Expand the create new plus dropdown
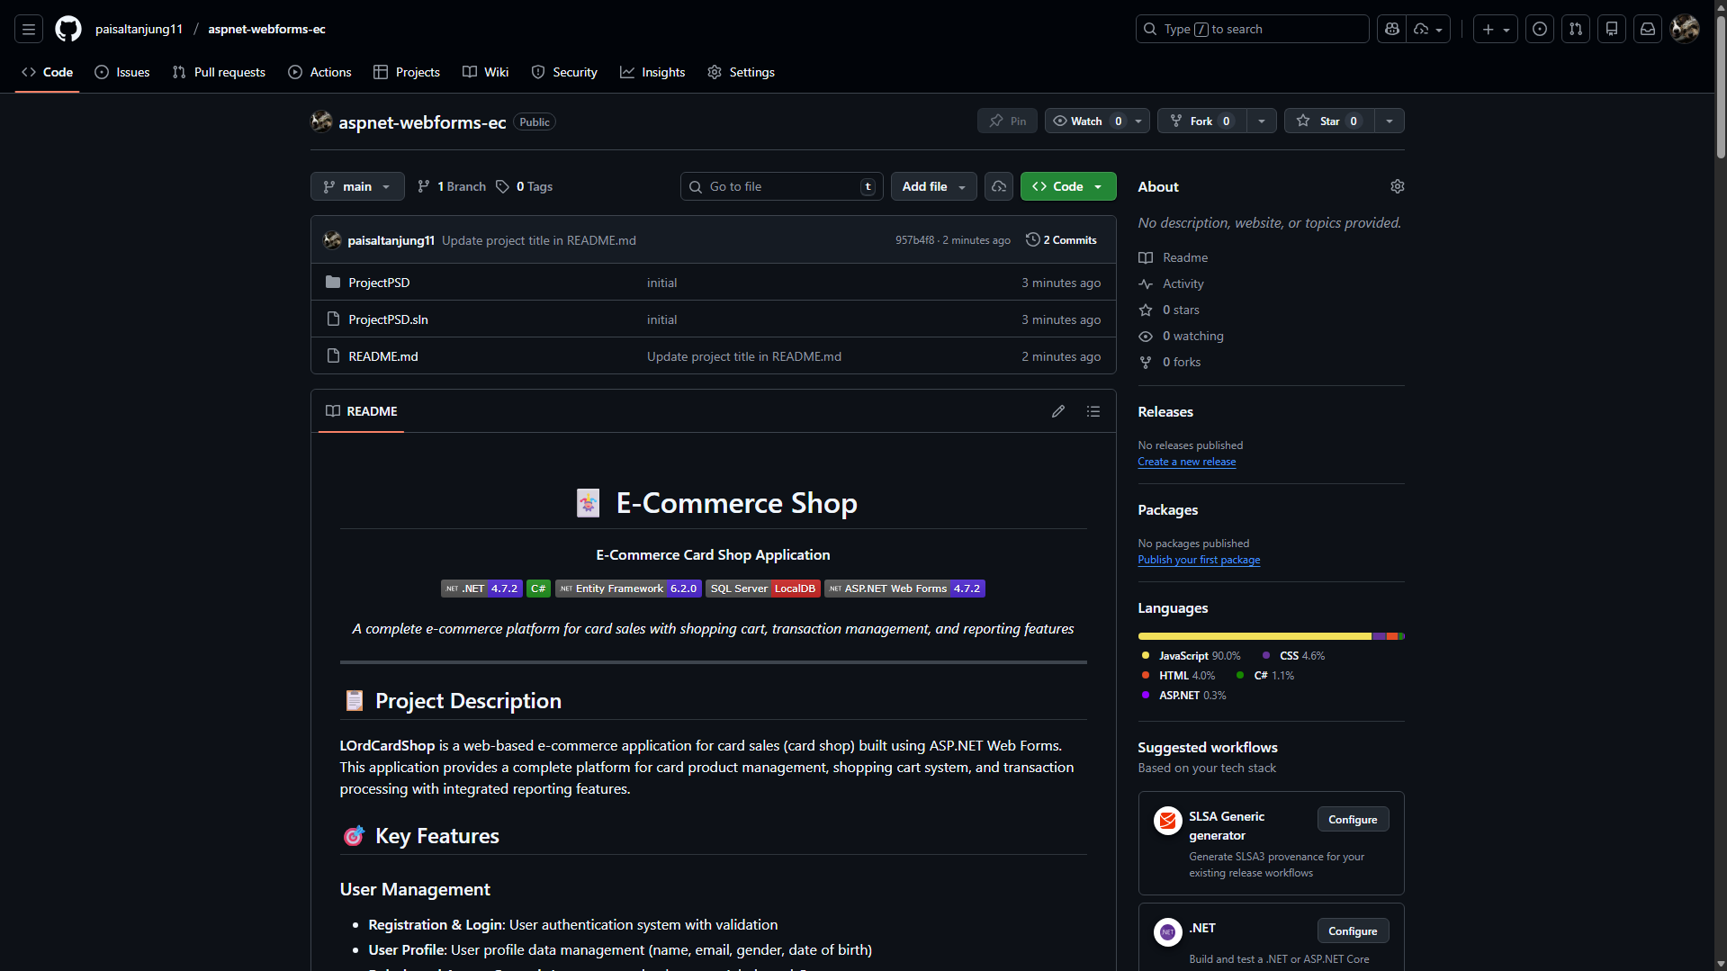1727x971 pixels. pos(1496,29)
